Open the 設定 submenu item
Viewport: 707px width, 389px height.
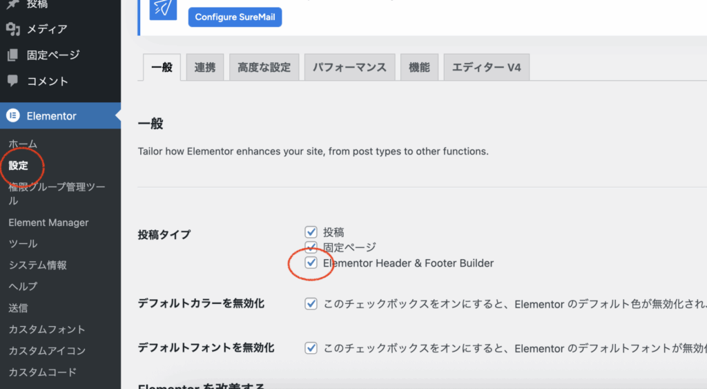click(19, 166)
